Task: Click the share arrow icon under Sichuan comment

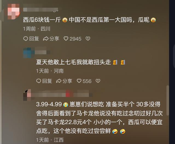Action: [46, 39]
